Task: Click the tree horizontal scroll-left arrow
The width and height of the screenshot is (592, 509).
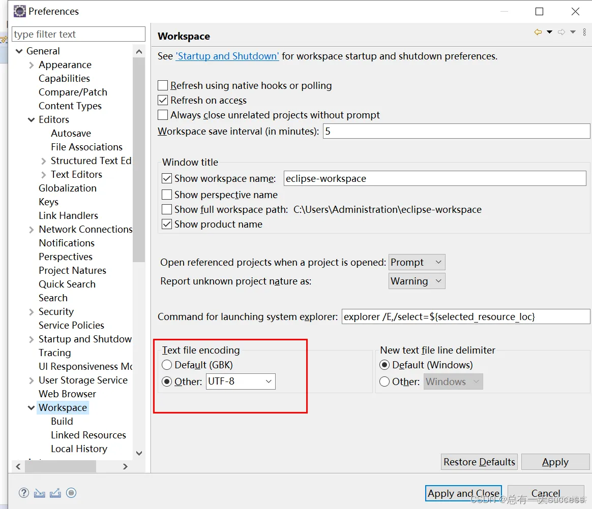Action: (18, 467)
